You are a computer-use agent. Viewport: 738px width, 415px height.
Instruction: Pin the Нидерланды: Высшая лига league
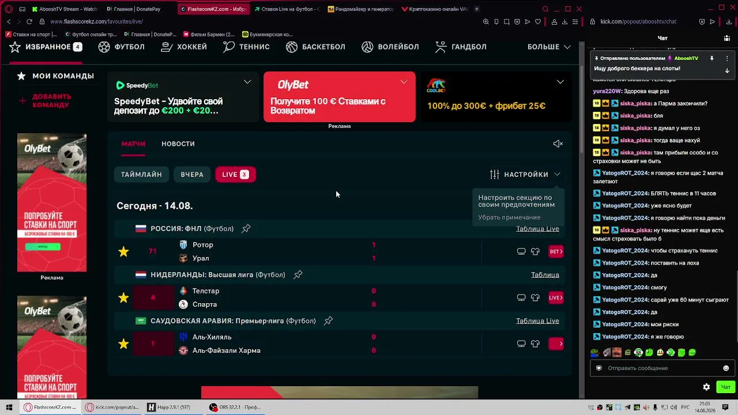click(x=298, y=274)
